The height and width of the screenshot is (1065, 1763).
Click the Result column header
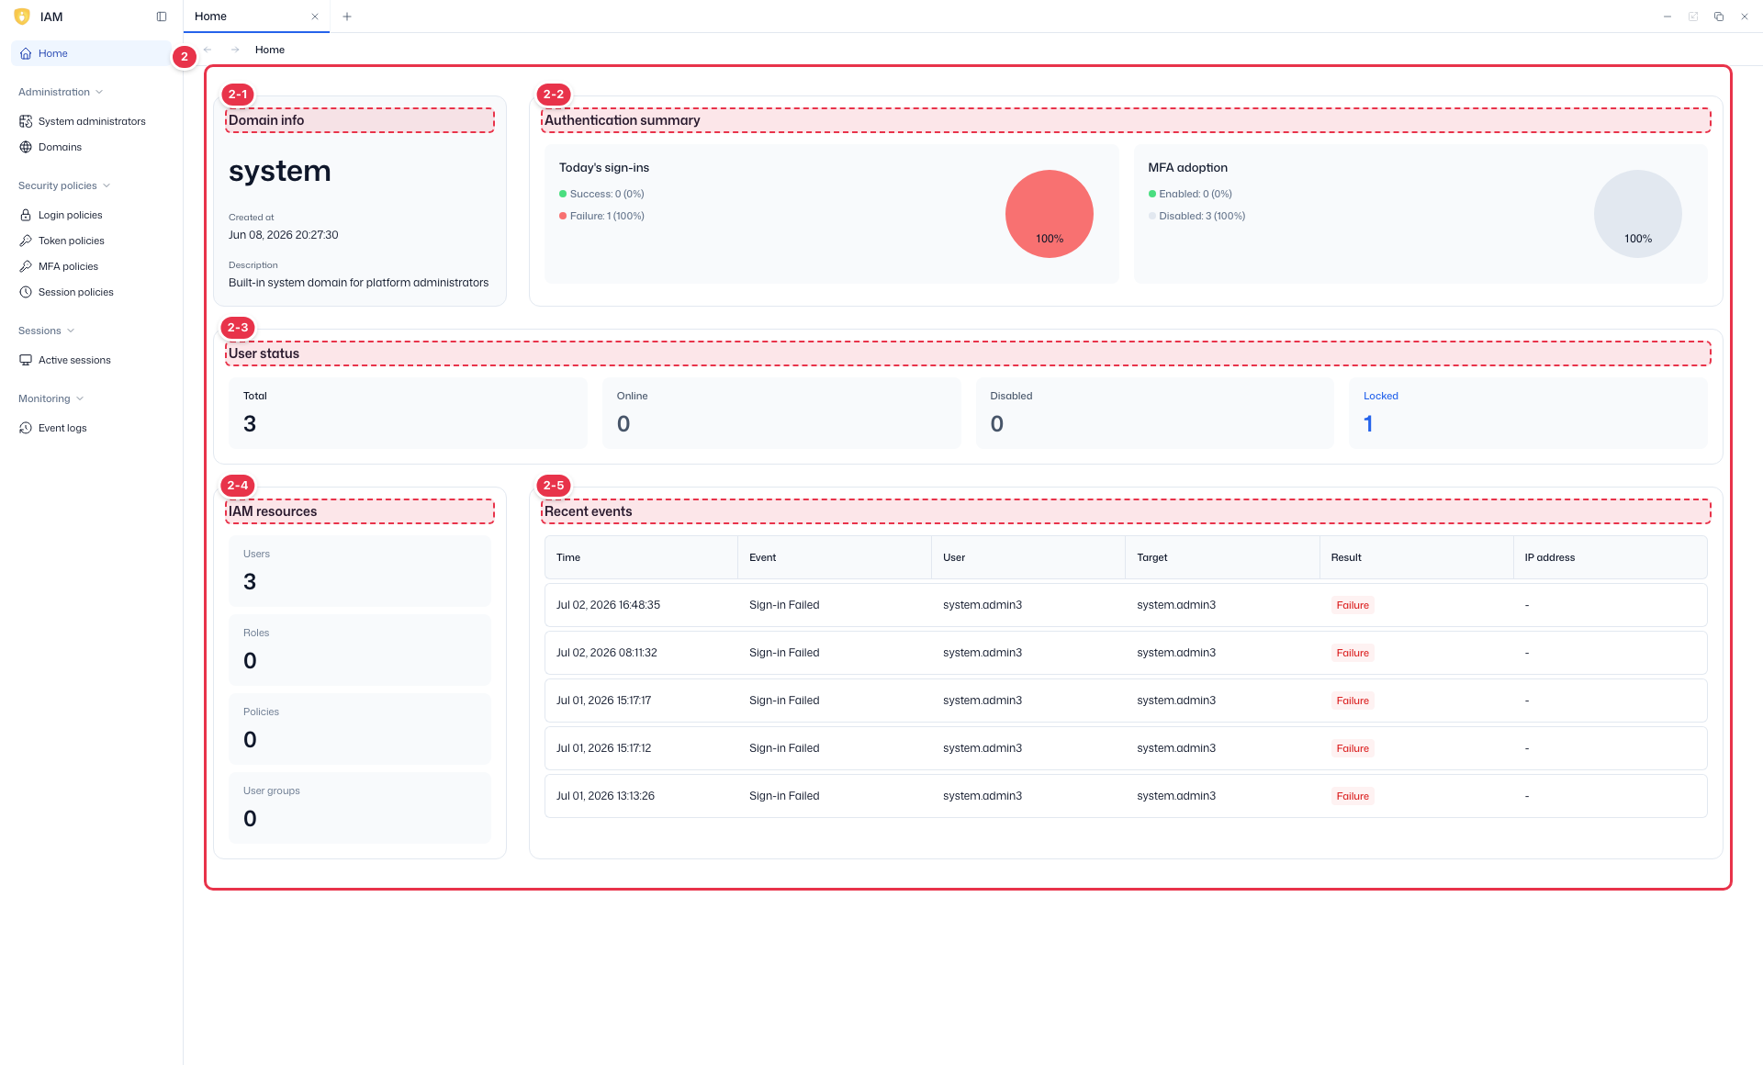point(1416,557)
